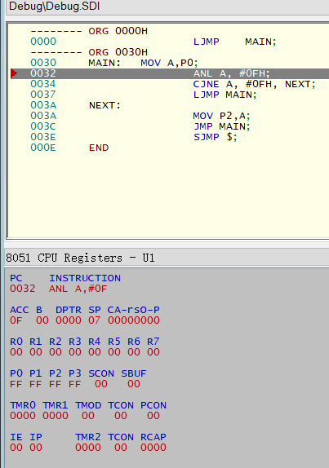Click the R0 register value
This screenshot has width=329, height=468.
point(16,352)
